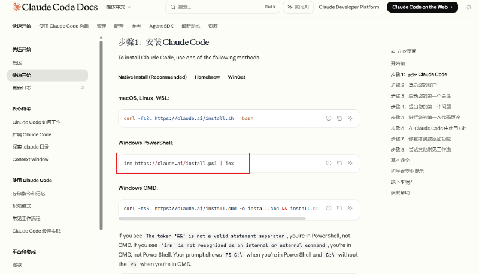Screen dimensions: 479x274
Task: Copy the curl install.sh bash command
Action: point(339,118)
